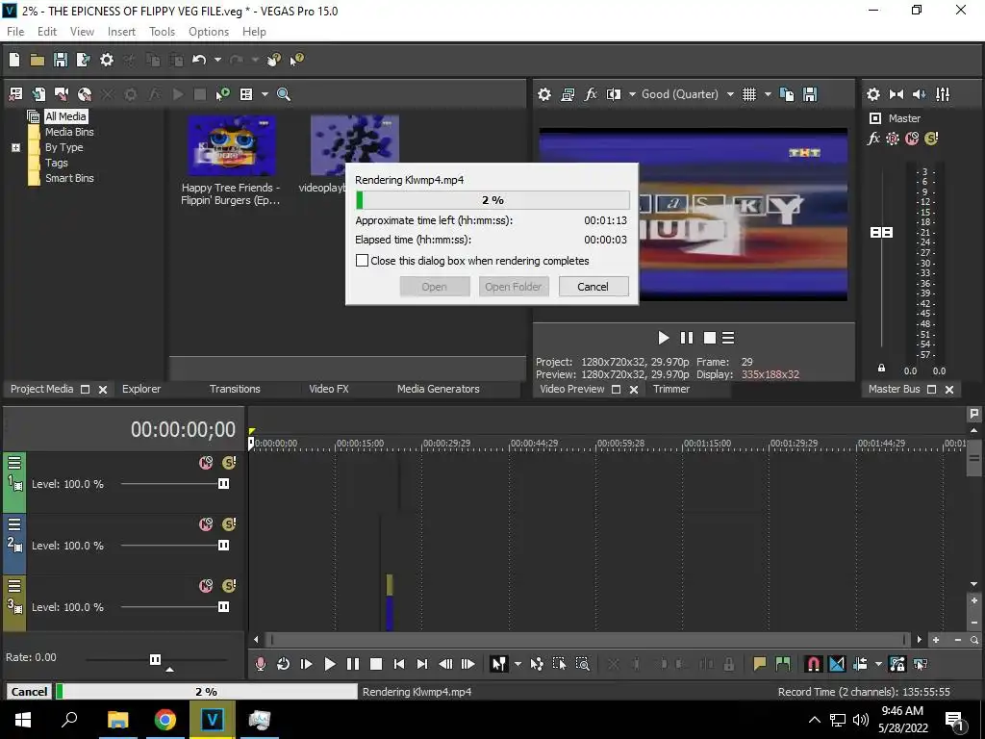Expand the By Type media folder
The image size is (985, 739).
click(16, 147)
